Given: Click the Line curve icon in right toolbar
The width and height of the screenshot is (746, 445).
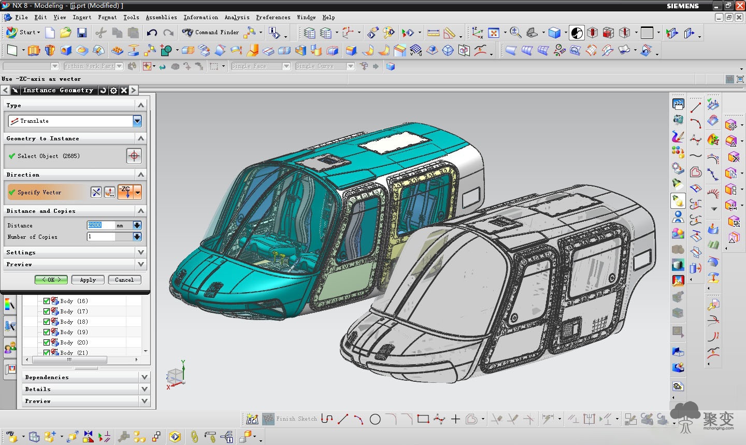Looking at the screenshot, I should [x=696, y=107].
